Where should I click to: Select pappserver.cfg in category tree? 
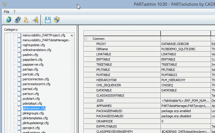pyautogui.click(x=33, y=64)
